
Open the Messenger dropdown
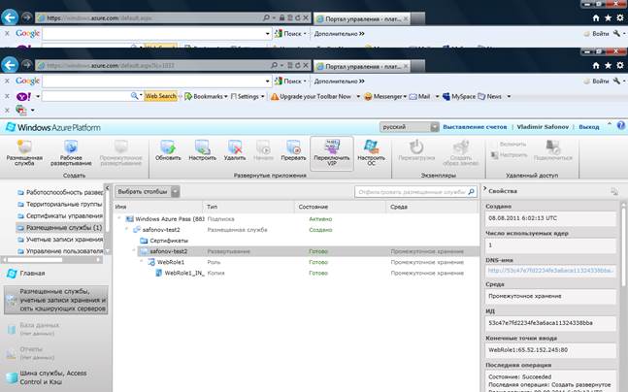point(385,96)
